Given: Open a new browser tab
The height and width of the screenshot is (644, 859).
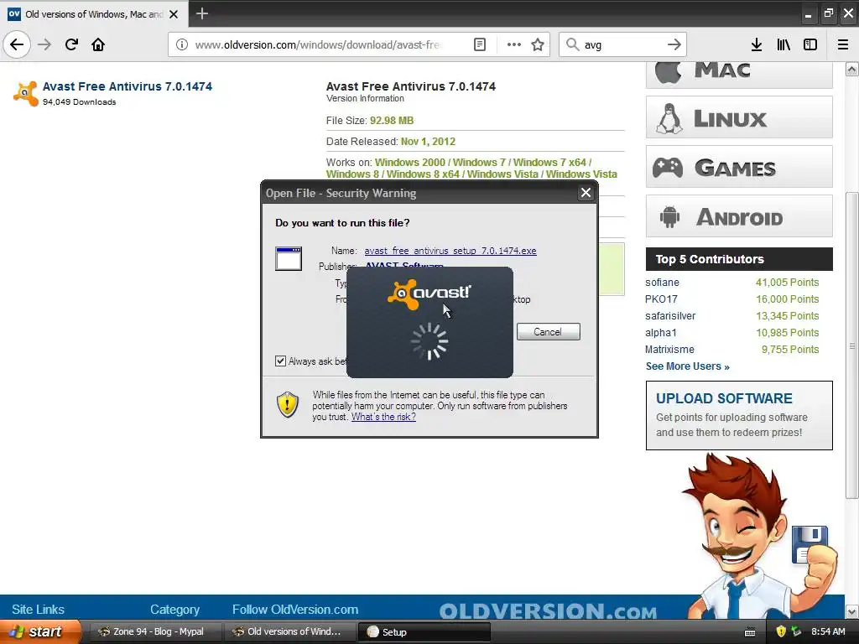Looking at the screenshot, I should pyautogui.click(x=201, y=13).
